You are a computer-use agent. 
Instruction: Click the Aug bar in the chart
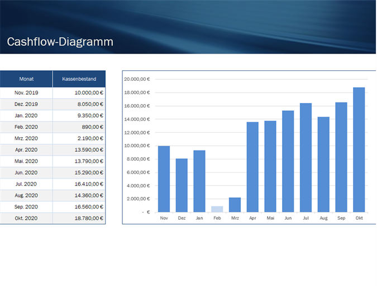tap(323, 165)
